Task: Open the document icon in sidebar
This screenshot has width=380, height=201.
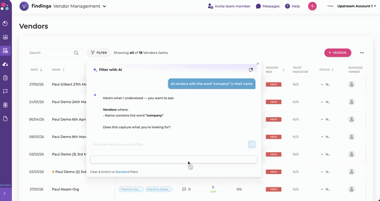Action: point(5,119)
